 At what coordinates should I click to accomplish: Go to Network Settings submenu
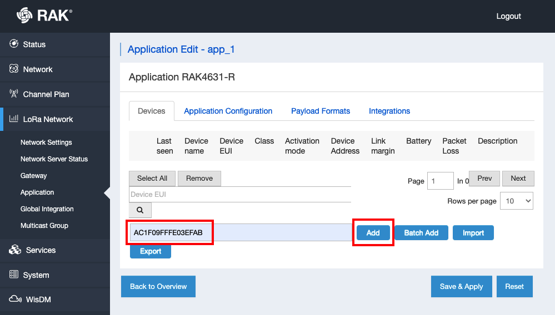pos(46,143)
